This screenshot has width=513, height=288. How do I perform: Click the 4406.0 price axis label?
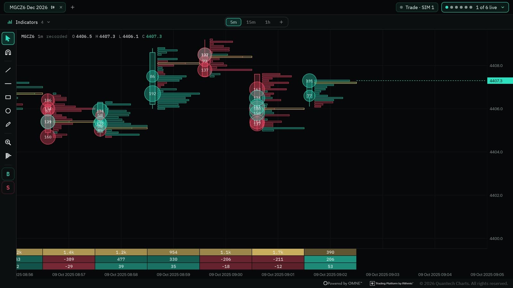[496, 109]
